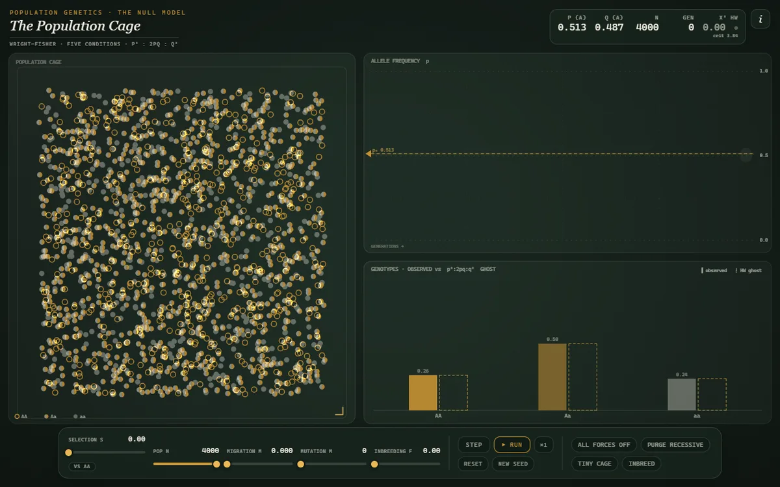Click the 'GENERATIONS' axis label

[387, 246]
